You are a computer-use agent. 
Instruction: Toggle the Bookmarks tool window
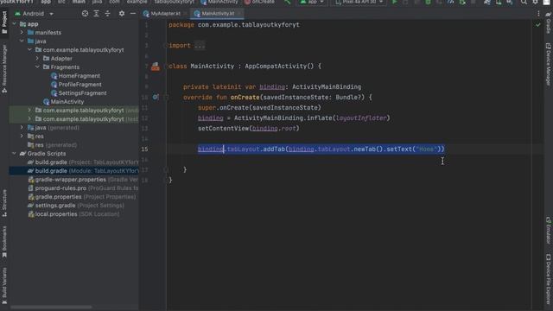4,242
